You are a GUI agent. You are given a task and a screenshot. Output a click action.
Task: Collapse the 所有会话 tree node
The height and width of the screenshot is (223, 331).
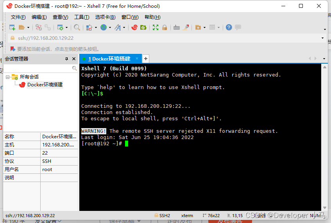click(x=7, y=77)
